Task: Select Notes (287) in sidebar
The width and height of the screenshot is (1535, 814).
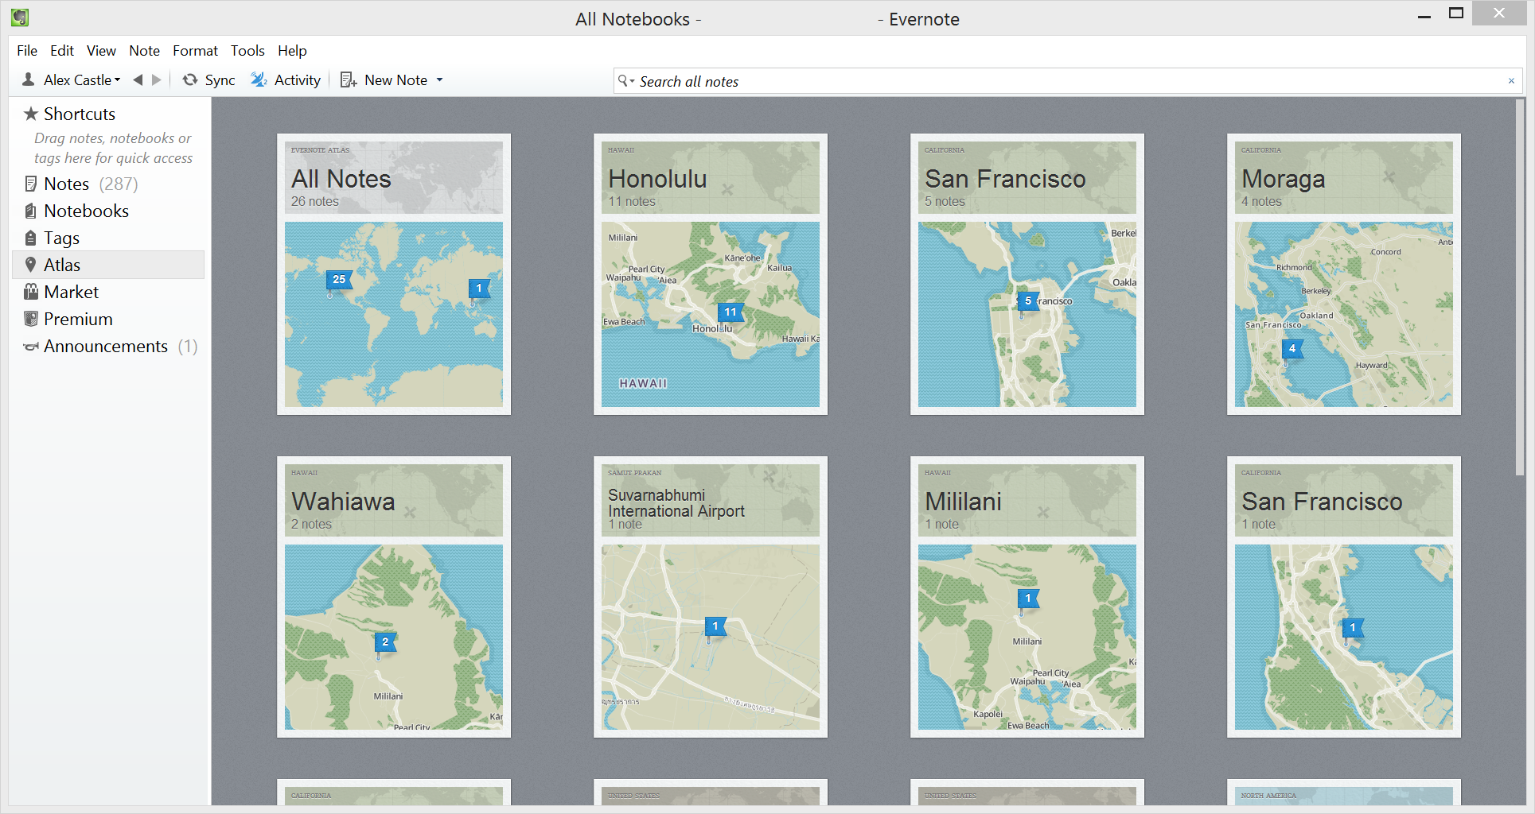Action: click(108, 184)
